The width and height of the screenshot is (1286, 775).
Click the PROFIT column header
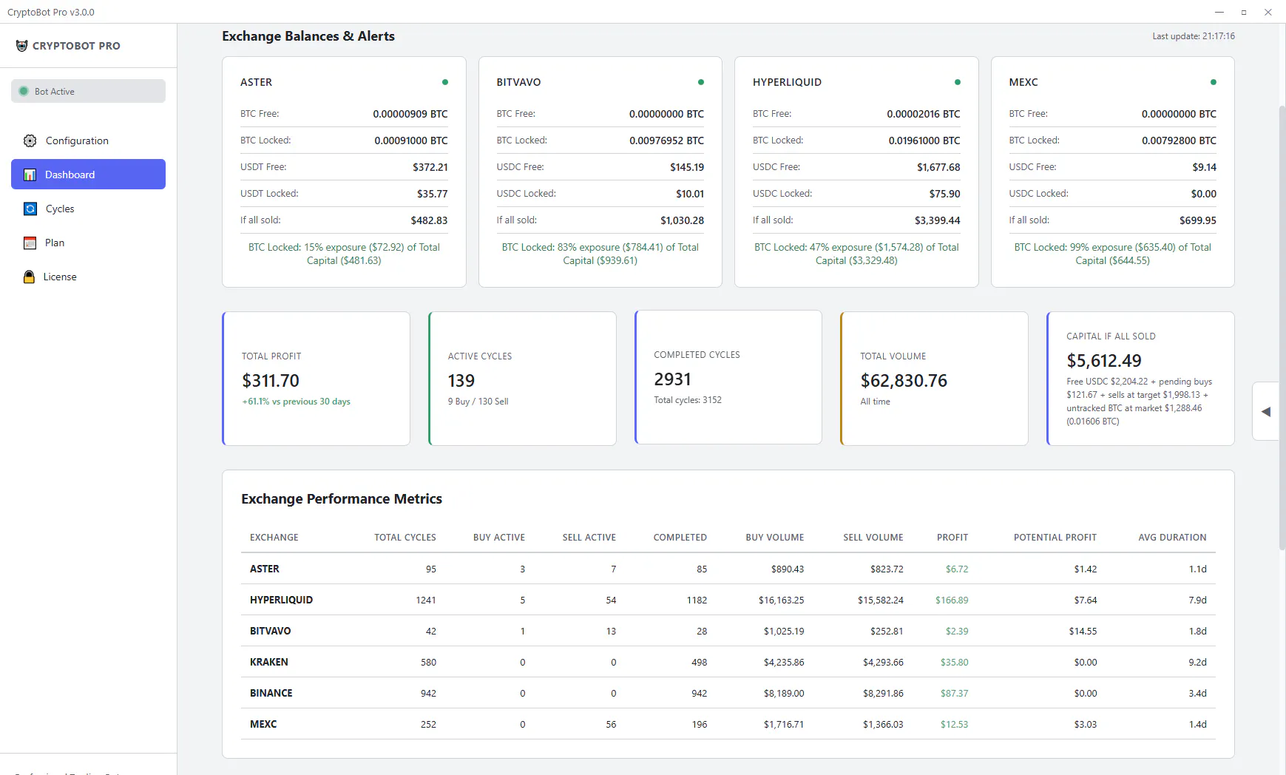tap(952, 538)
